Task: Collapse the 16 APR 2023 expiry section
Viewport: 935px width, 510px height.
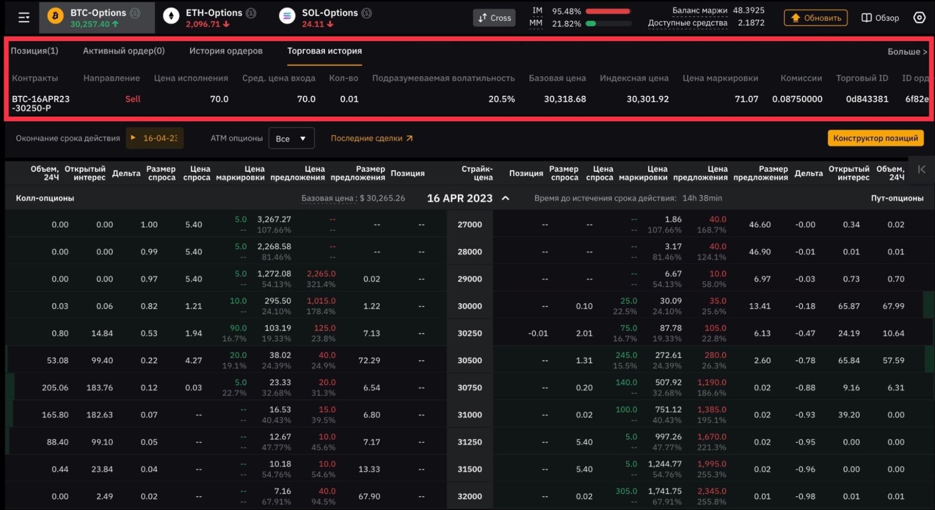Action: point(506,198)
